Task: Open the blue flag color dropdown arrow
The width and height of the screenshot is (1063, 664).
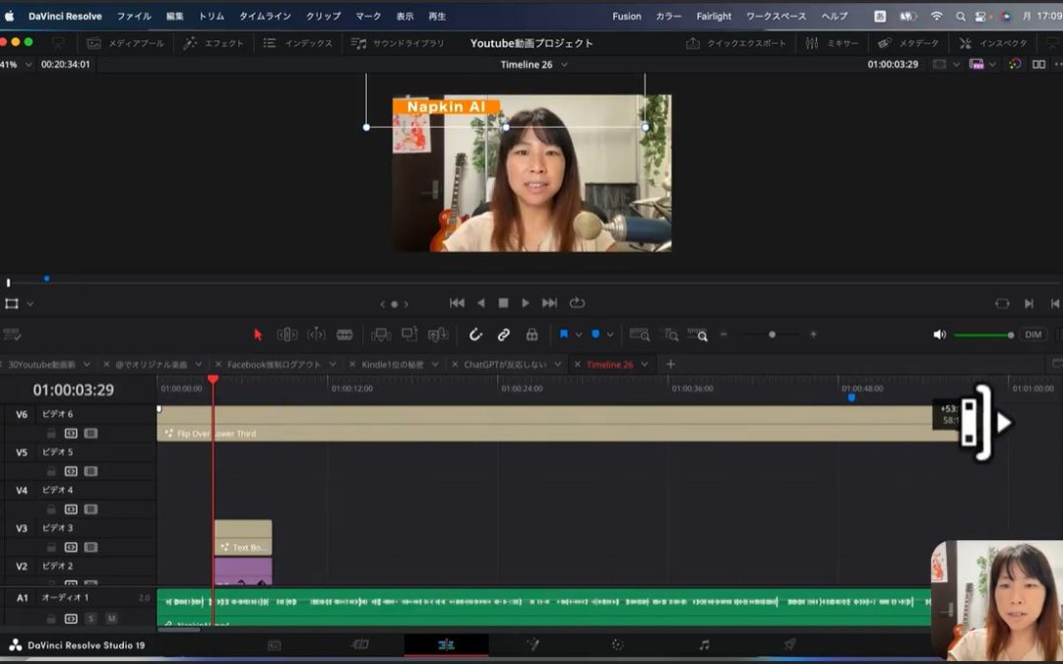Action: point(578,334)
